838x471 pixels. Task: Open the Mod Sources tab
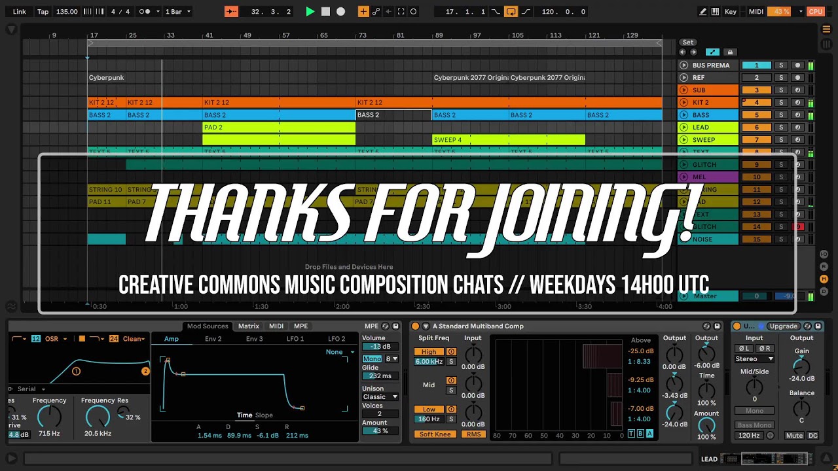(208, 326)
